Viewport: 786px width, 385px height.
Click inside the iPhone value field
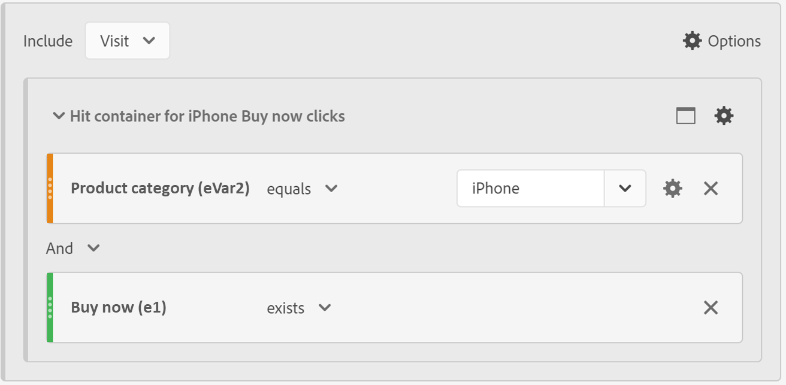coord(530,188)
